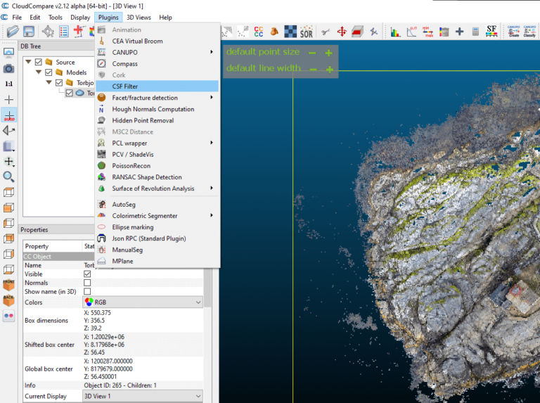Click the set view mode cube icon
540x403 pixels.
(x=8, y=146)
